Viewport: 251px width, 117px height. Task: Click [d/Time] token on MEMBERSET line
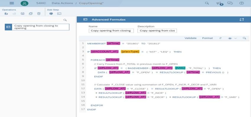pyautogui.click(x=113, y=43)
